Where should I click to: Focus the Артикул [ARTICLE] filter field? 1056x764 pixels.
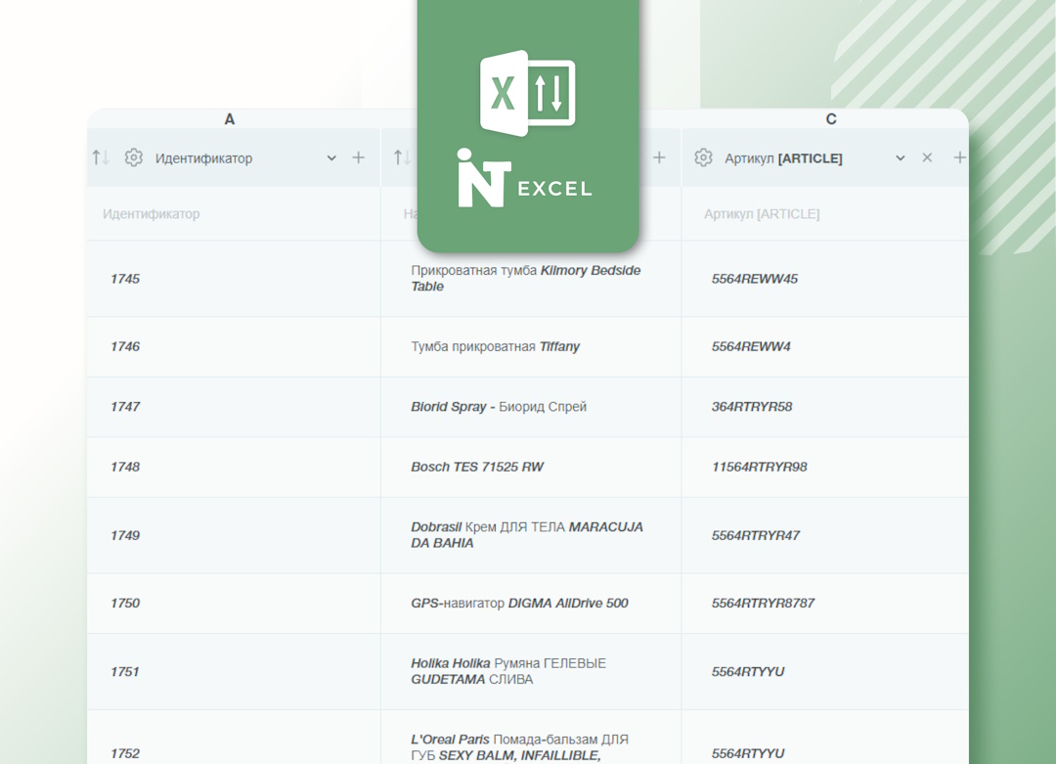tap(825, 213)
